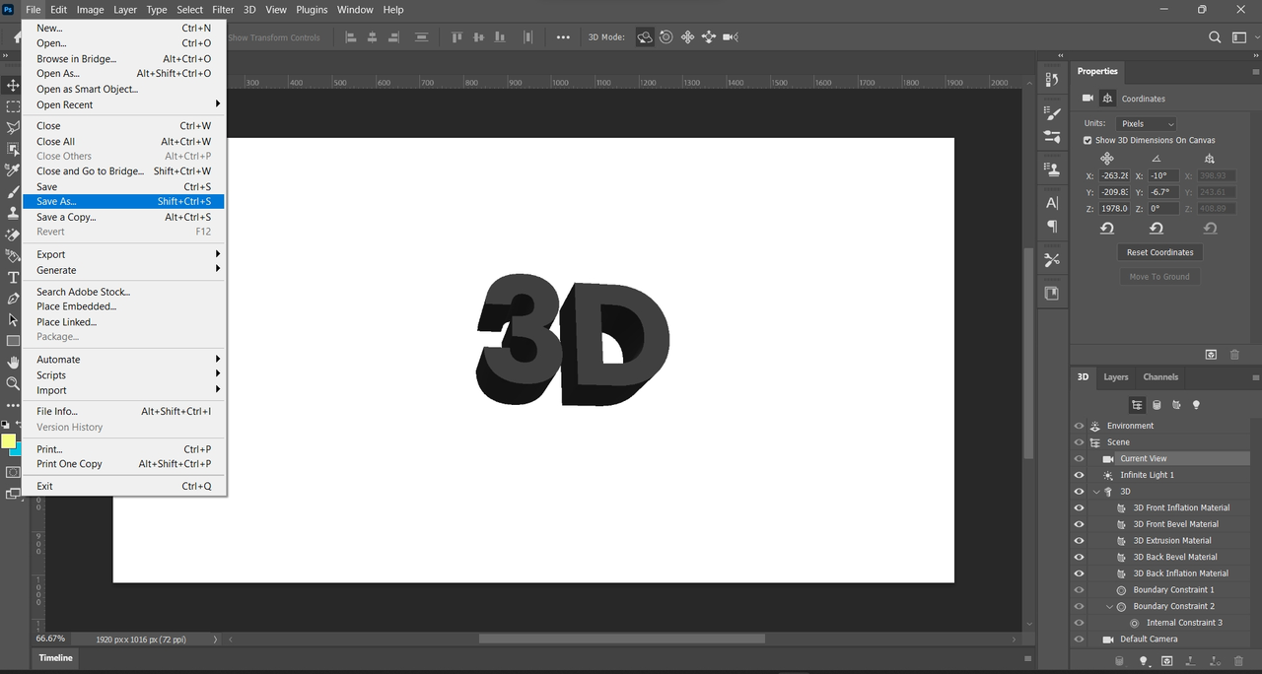
Task: Open the Character panel icon
Action: [1052, 202]
